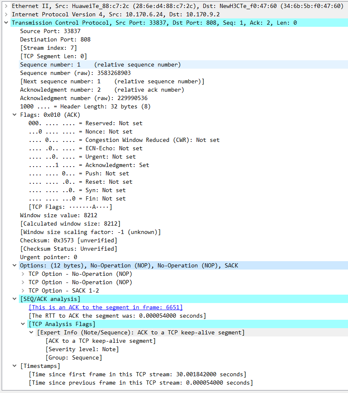Collapse the Options (12 bytes) subtree

pos(14,265)
